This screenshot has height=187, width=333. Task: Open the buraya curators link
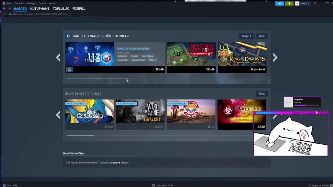pos(116,163)
